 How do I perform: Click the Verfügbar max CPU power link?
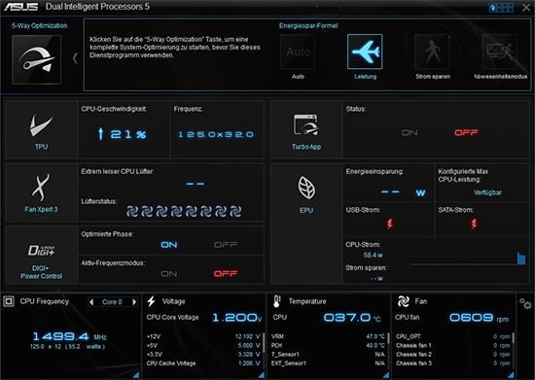(487, 192)
